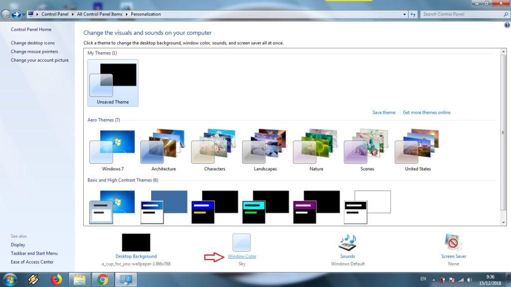Choose the High Contrast White theme thumbnail
This screenshot has width=511, height=287.
[x=367, y=207]
